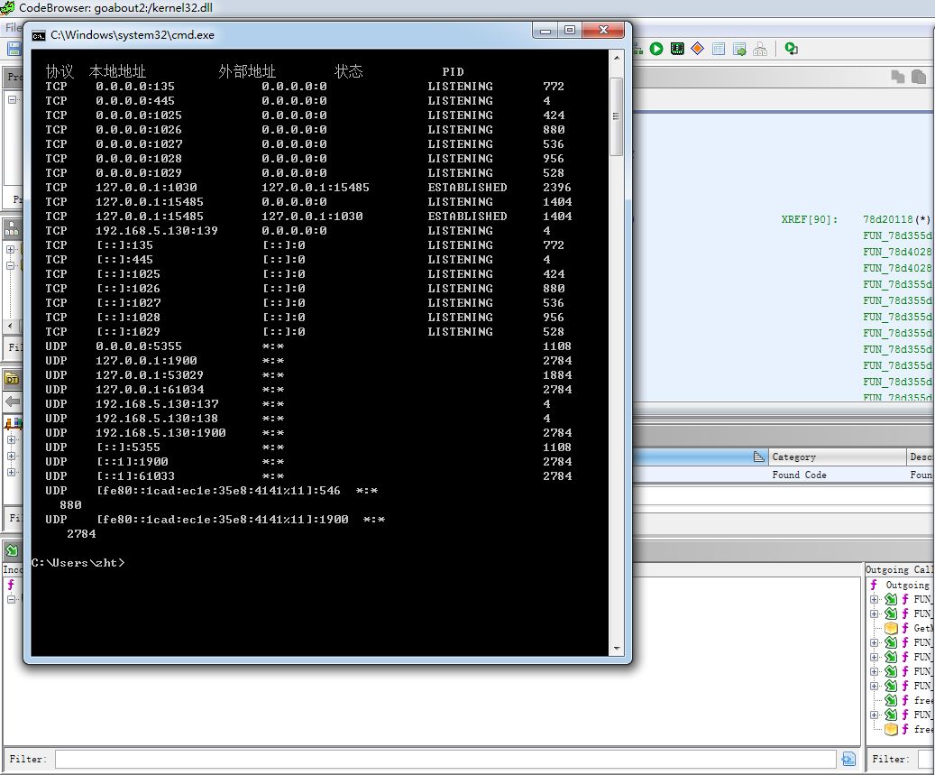Image resolution: width=935 pixels, height=775 pixels.
Task: Click cmd window vertical scrollbar thumb
Action: pos(617,116)
